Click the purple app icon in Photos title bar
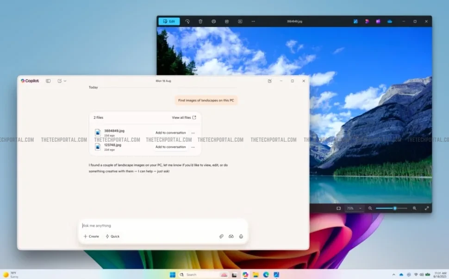The width and height of the screenshot is (449, 279). point(378,21)
